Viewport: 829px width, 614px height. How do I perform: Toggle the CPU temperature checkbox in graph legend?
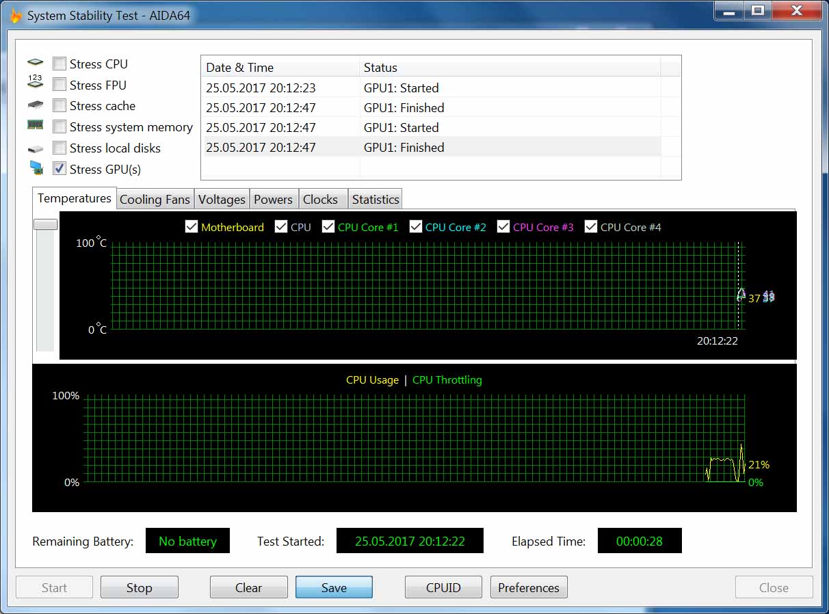coord(280,227)
